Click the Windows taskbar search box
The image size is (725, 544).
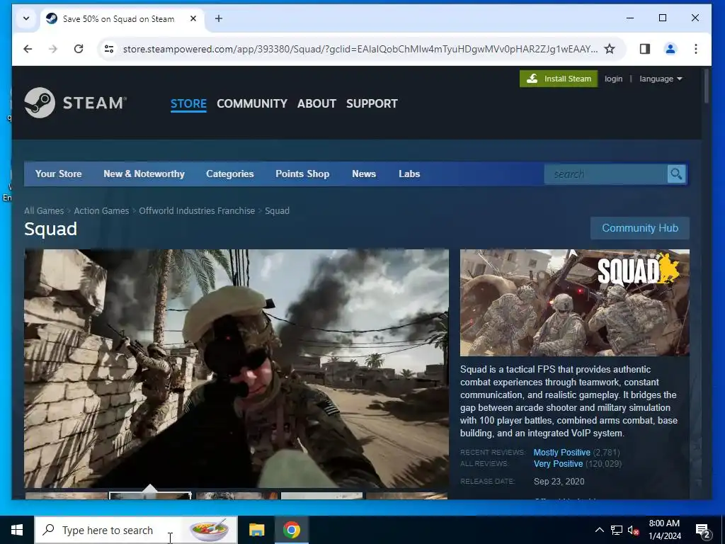tap(136, 530)
